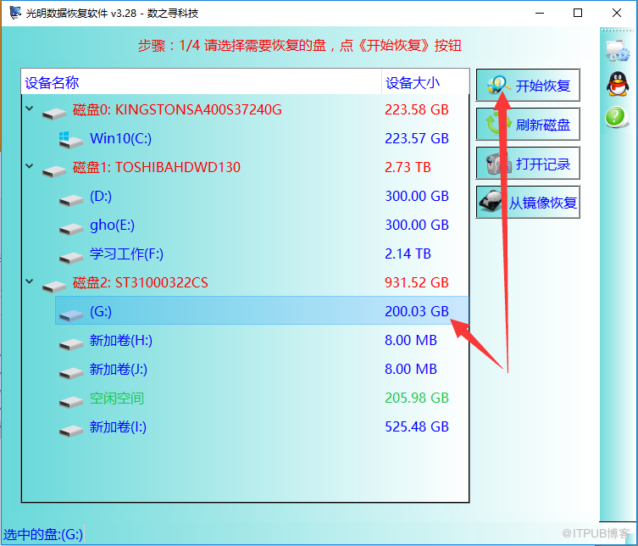Click the drive icon beside 新加卷(J:)
This screenshot has height=546, width=638.
coord(71,373)
